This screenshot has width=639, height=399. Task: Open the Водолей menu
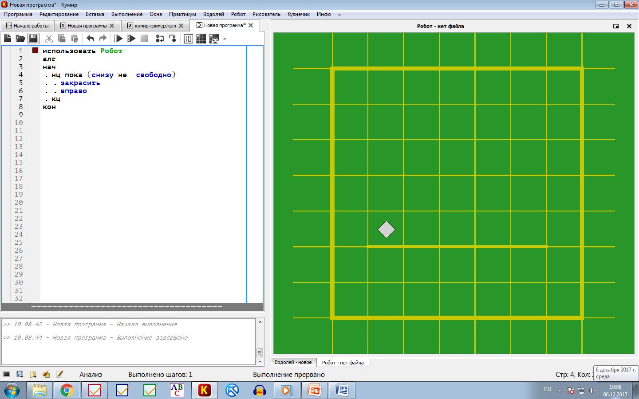tap(213, 14)
